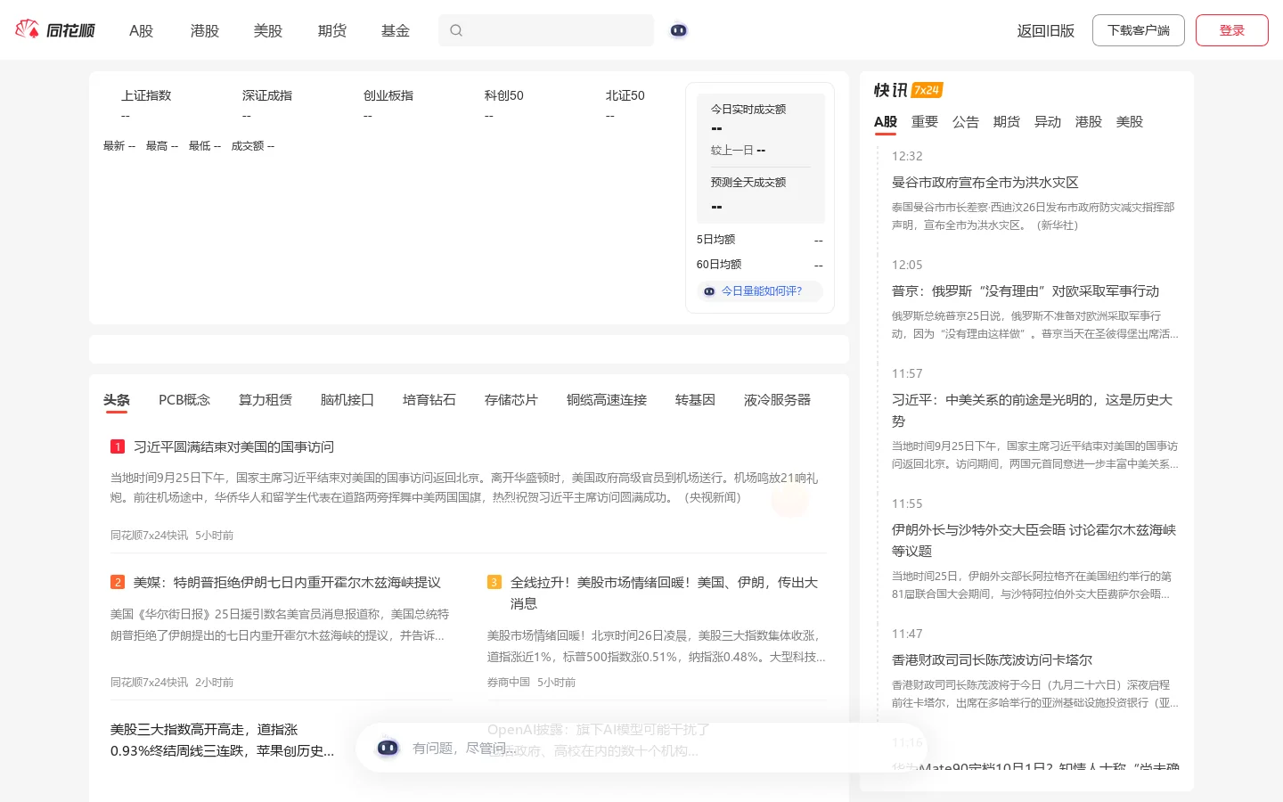Image resolution: width=1283 pixels, height=802 pixels.
Task: Click the orange number 2 headline badge
Action: tap(118, 582)
